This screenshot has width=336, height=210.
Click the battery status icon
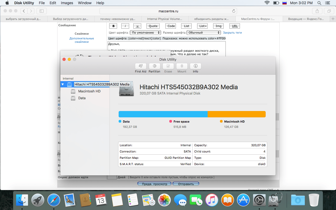point(276,3)
